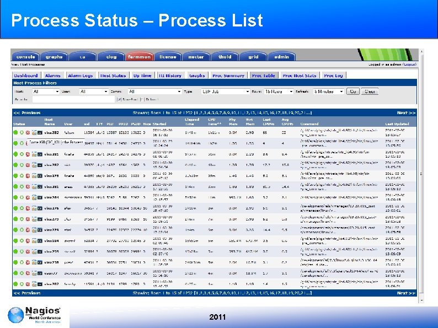438x328 pixels.
Task: Open graph icon in vlnx276 row
Action: (34, 208)
